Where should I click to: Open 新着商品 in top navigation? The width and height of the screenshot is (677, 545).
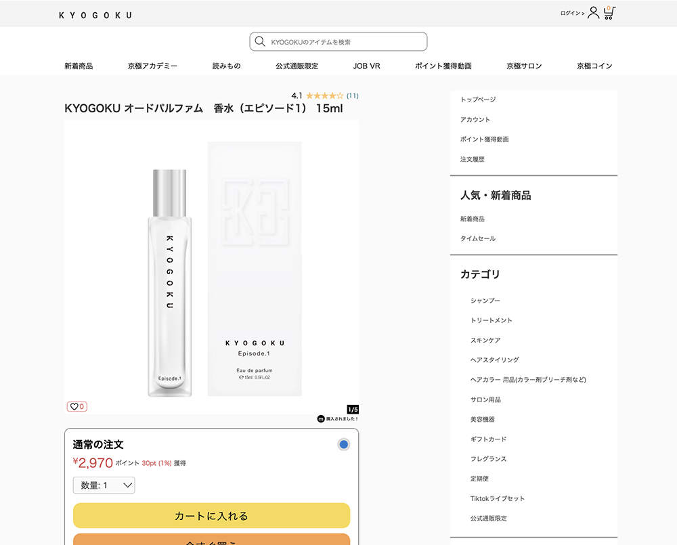79,66
